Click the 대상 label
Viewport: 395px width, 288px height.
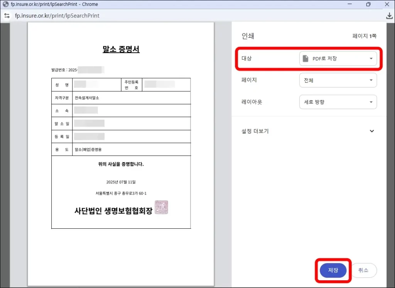click(246, 59)
